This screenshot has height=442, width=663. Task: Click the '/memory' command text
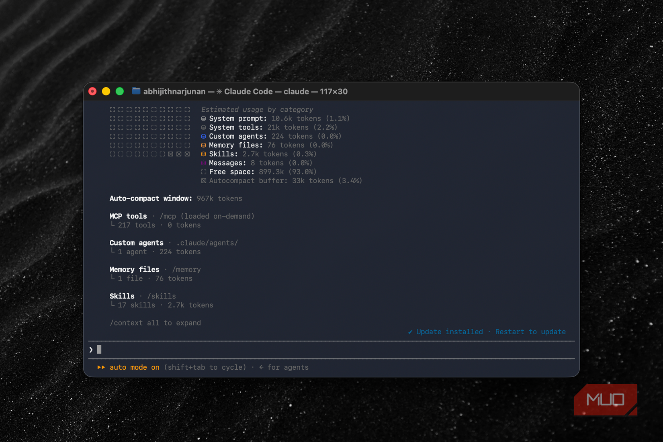(186, 270)
